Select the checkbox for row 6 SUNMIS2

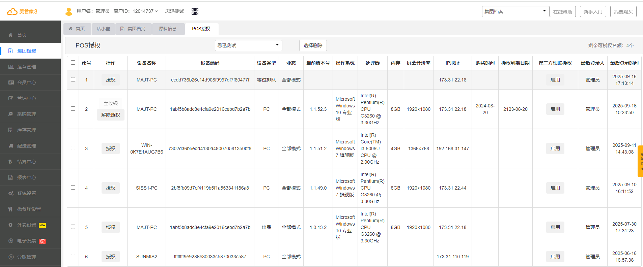[x=73, y=256]
